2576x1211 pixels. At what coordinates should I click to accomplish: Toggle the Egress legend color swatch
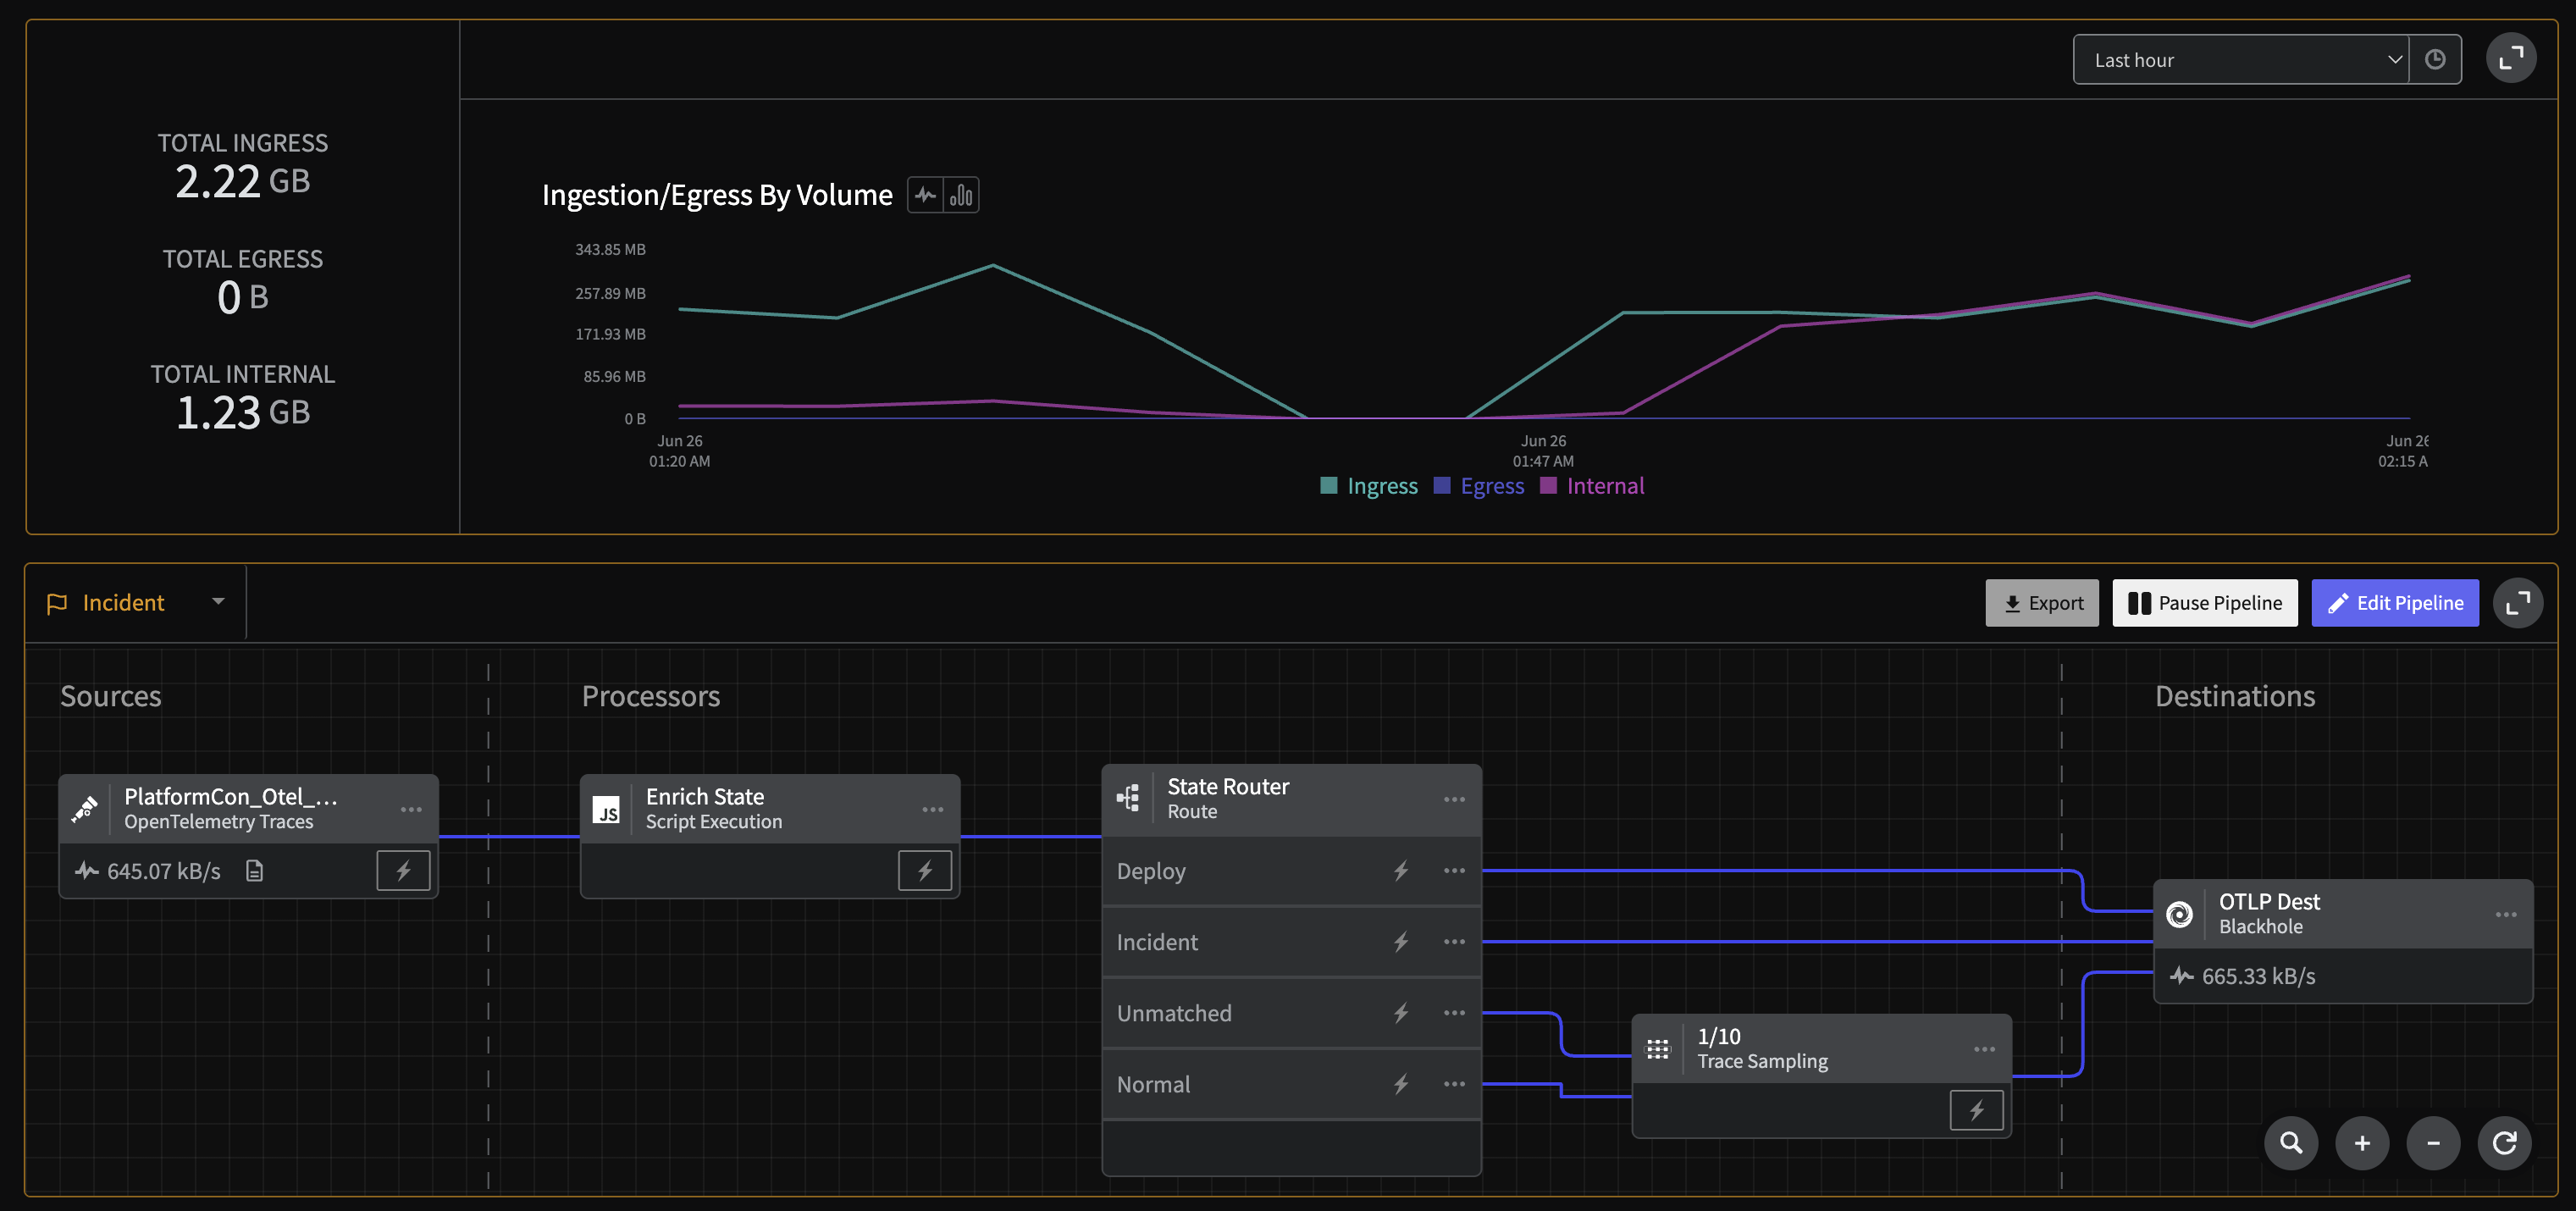click(1442, 486)
